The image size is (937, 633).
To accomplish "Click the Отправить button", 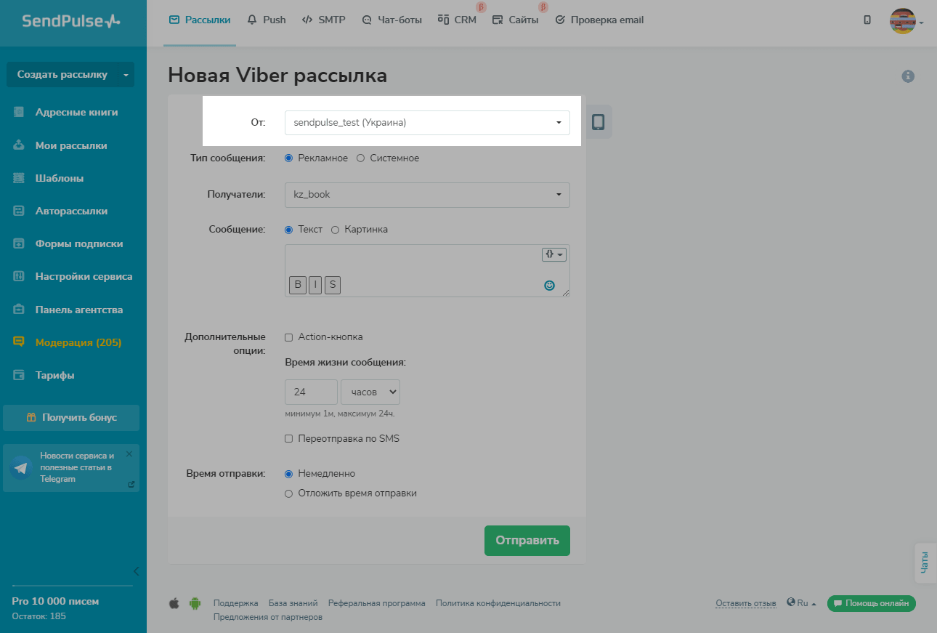I will (x=527, y=541).
